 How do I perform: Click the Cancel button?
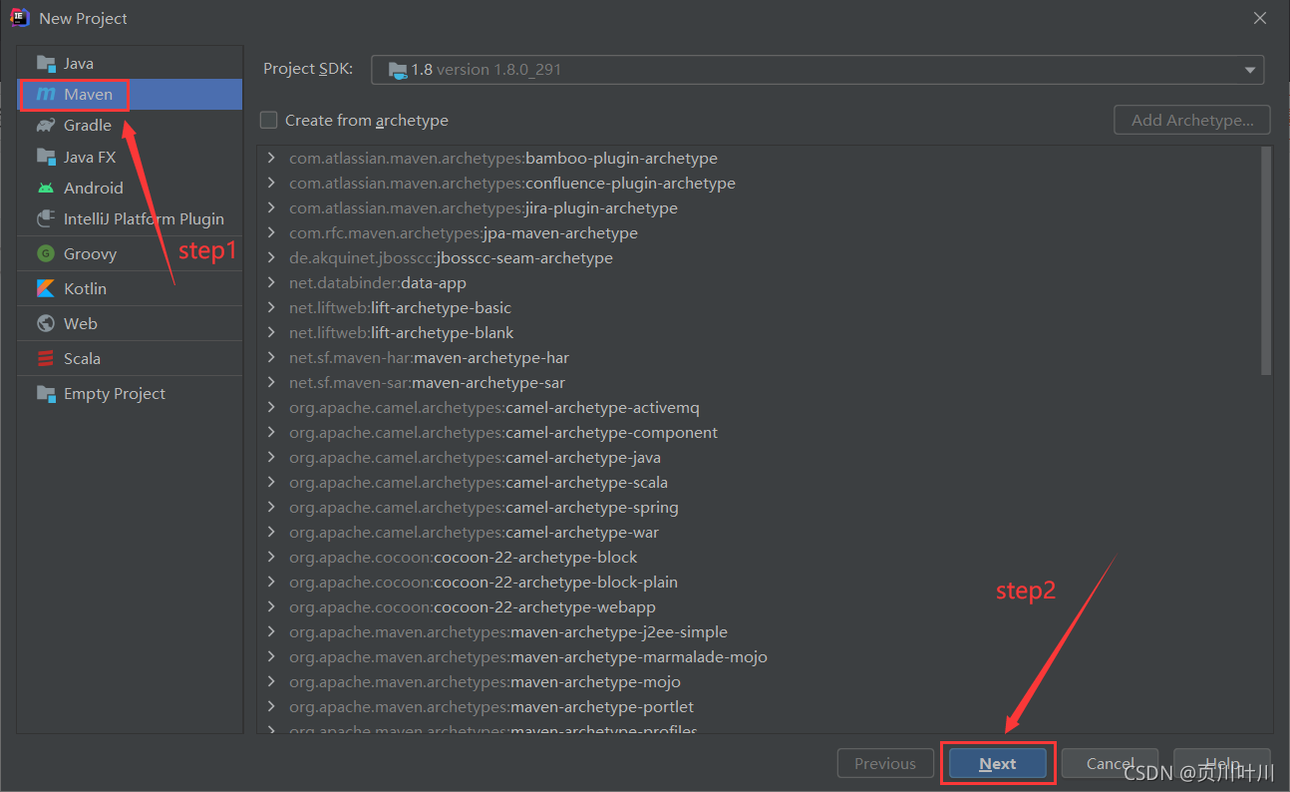[x=1110, y=763]
